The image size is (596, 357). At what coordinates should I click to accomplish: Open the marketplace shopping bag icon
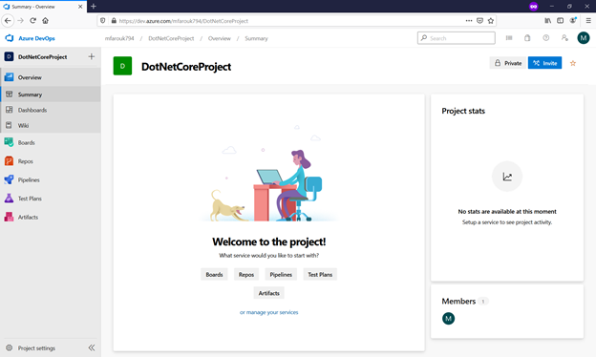coord(527,38)
